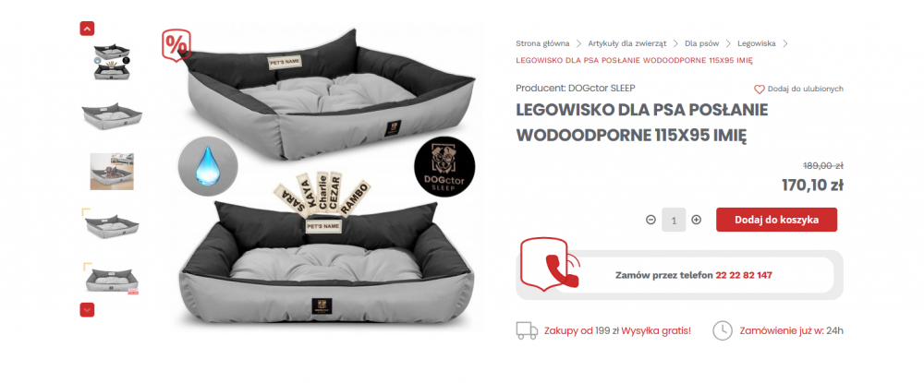Move thumbnail gallery down with red arrow
Viewport: 924px width, 383px height.
pyautogui.click(x=87, y=309)
